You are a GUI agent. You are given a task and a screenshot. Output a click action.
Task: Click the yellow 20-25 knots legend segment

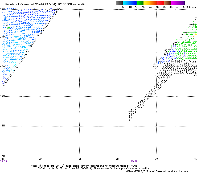pyautogui.click(x=147, y=3)
